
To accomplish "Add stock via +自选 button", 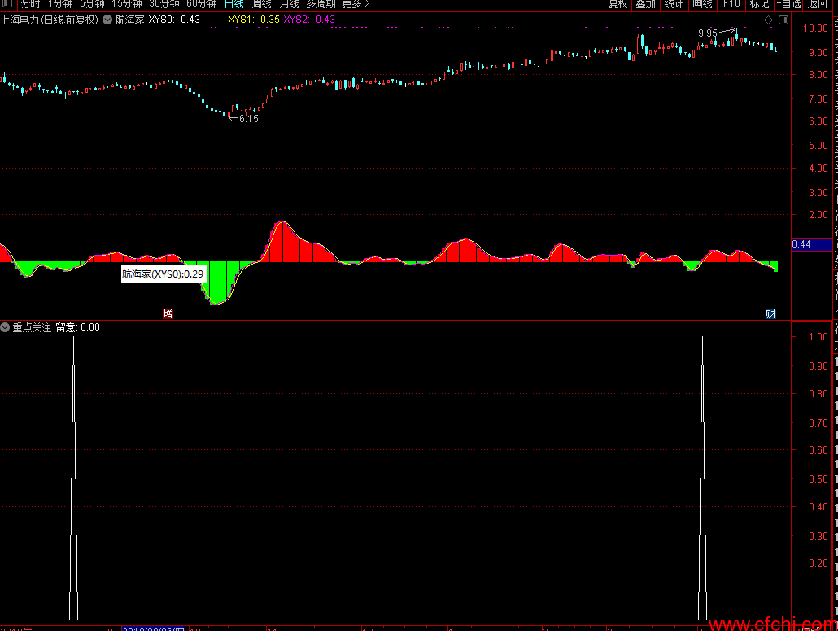I will [788, 4].
